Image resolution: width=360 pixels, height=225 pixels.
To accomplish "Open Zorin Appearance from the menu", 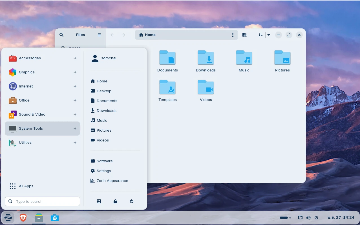I will (x=112, y=181).
